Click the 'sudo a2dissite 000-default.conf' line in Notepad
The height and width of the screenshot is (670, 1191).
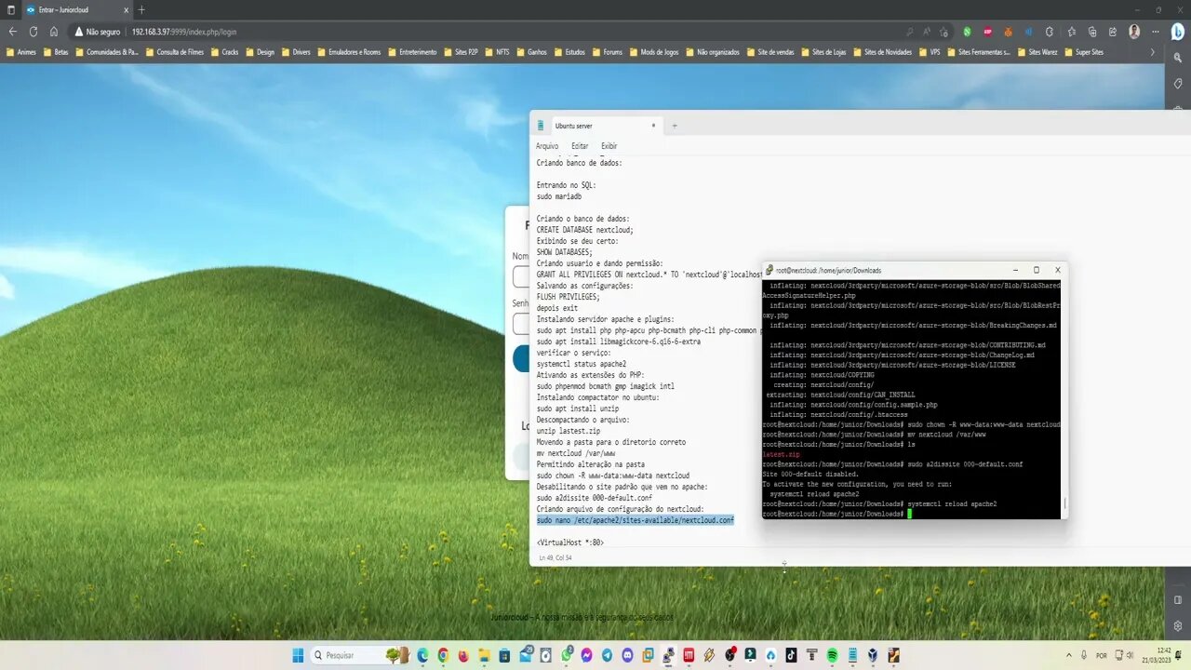[x=595, y=498]
